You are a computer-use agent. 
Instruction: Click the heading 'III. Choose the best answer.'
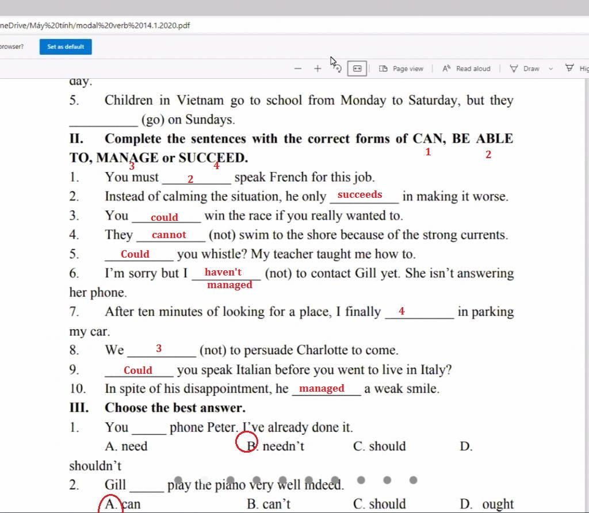[158, 408]
